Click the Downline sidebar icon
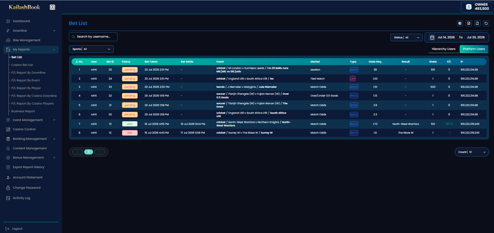Image resolution: width=494 pixels, height=233 pixels. coord(8,31)
